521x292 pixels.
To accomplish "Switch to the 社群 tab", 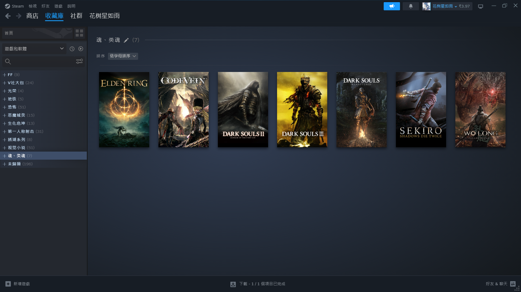I will [x=77, y=16].
